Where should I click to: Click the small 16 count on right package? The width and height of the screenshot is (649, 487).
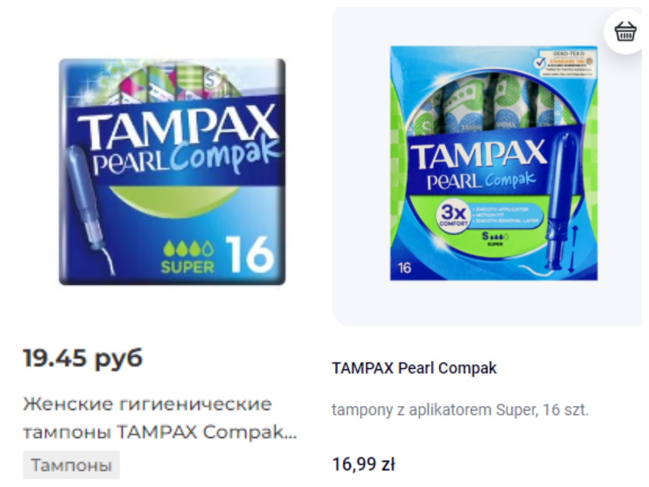[404, 268]
